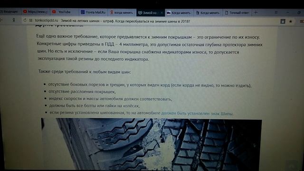
Task: Click the scroll-to-top arrow button
Action: pyautogui.click(x=292, y=165)
